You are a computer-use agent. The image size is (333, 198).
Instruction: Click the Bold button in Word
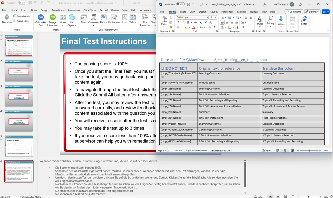178,22
